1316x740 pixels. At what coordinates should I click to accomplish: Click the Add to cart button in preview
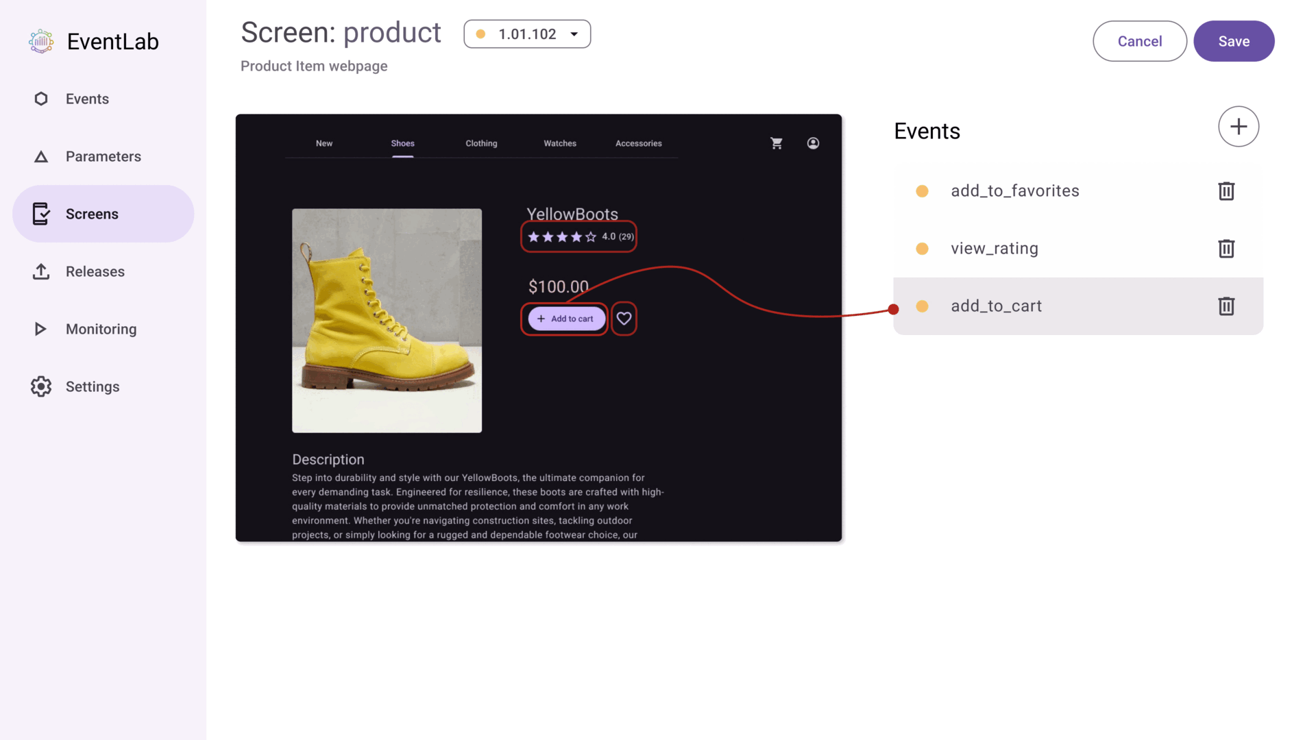tap(566, 319)
